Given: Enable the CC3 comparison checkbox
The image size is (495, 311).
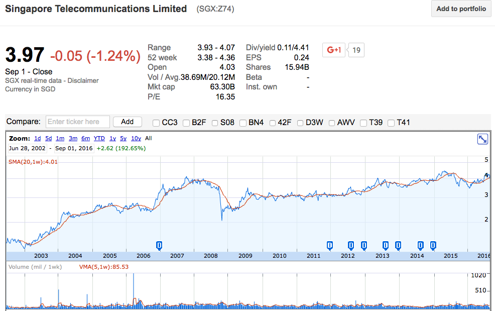Looking at the screenshot, I should pos(156,122).
